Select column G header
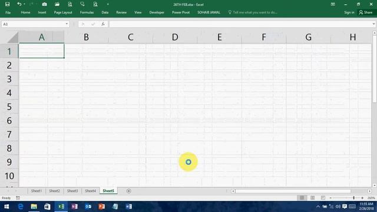Image resolution: width=377 pixels, height=212 pixels. tap(308, 37)
